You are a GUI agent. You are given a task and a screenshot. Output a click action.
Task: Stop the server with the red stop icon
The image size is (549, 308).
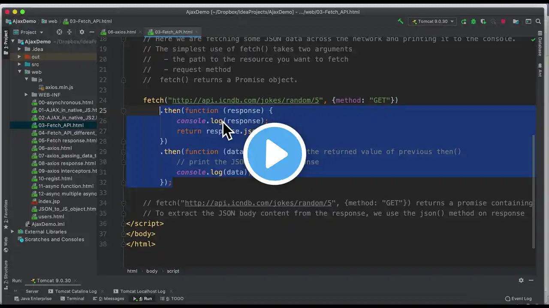(503, 21)
